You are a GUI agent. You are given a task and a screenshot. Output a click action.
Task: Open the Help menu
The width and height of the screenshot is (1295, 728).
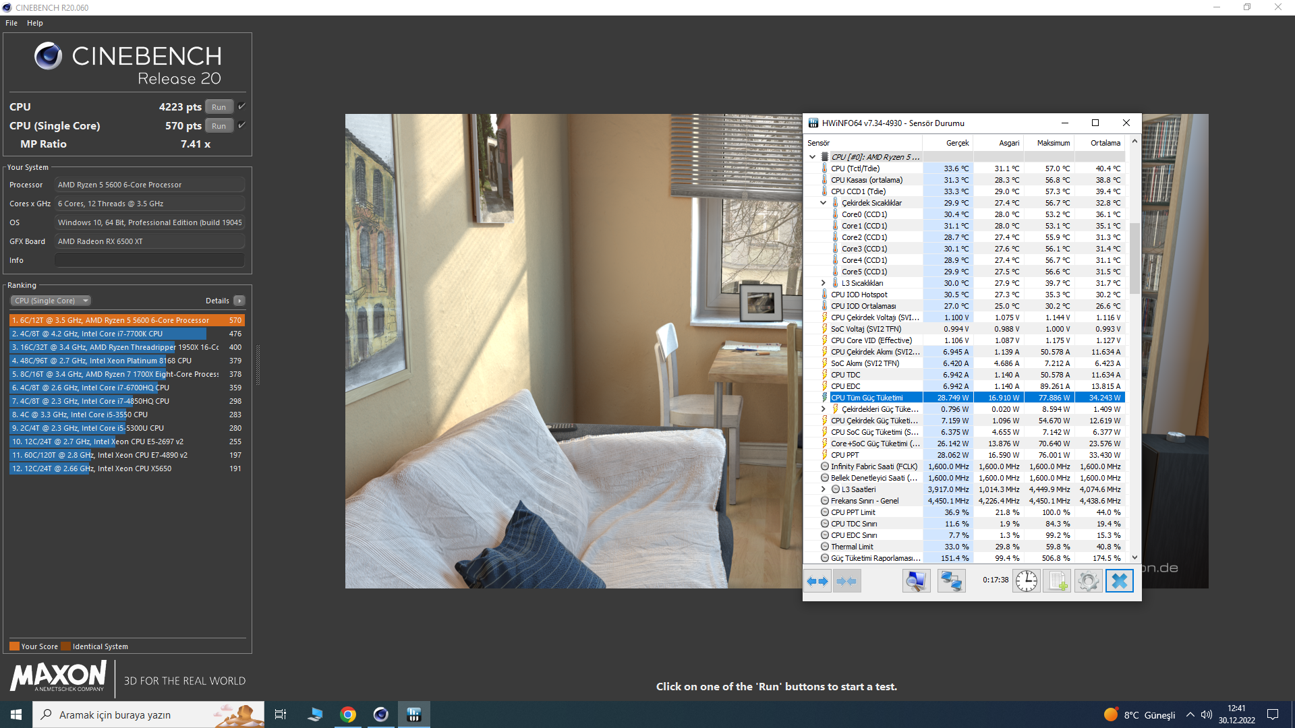[x=35, y=23]
